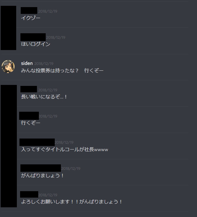Click the timestamp above イクゾー message
The image size is (197, 217).
pos(48,11)
